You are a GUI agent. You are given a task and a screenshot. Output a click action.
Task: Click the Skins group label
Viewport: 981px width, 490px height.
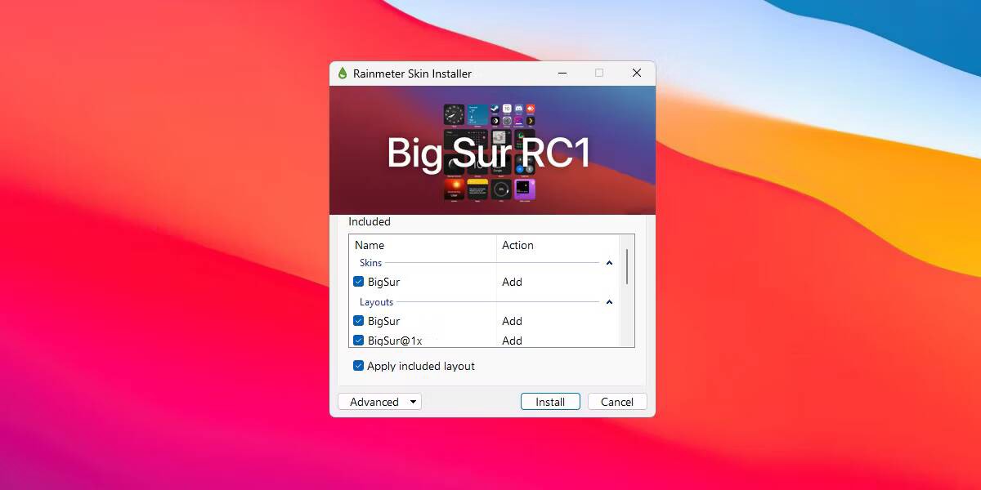(370, 263)
